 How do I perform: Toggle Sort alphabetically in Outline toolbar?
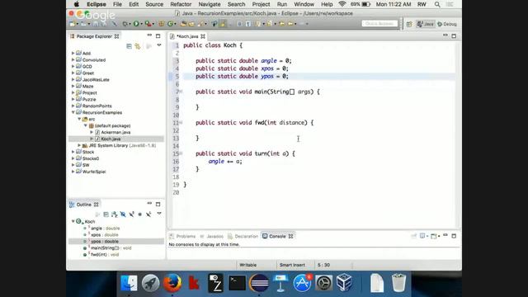click(114, 214)
